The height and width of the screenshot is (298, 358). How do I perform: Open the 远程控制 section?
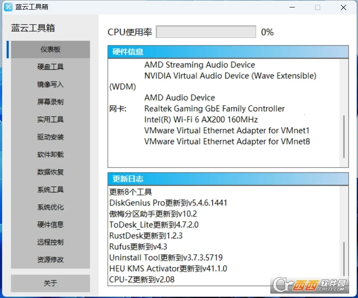coord(50,242)
